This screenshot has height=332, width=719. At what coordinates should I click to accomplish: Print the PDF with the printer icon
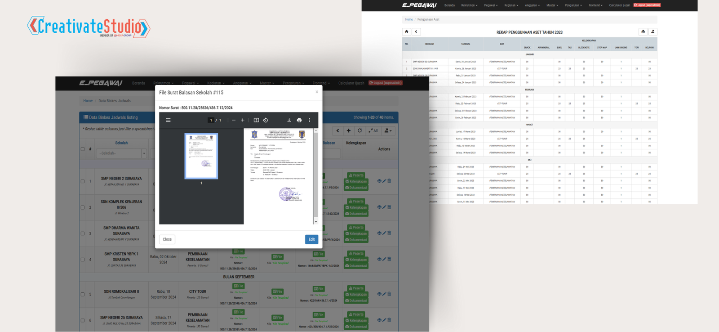click(x=299, y=120)
